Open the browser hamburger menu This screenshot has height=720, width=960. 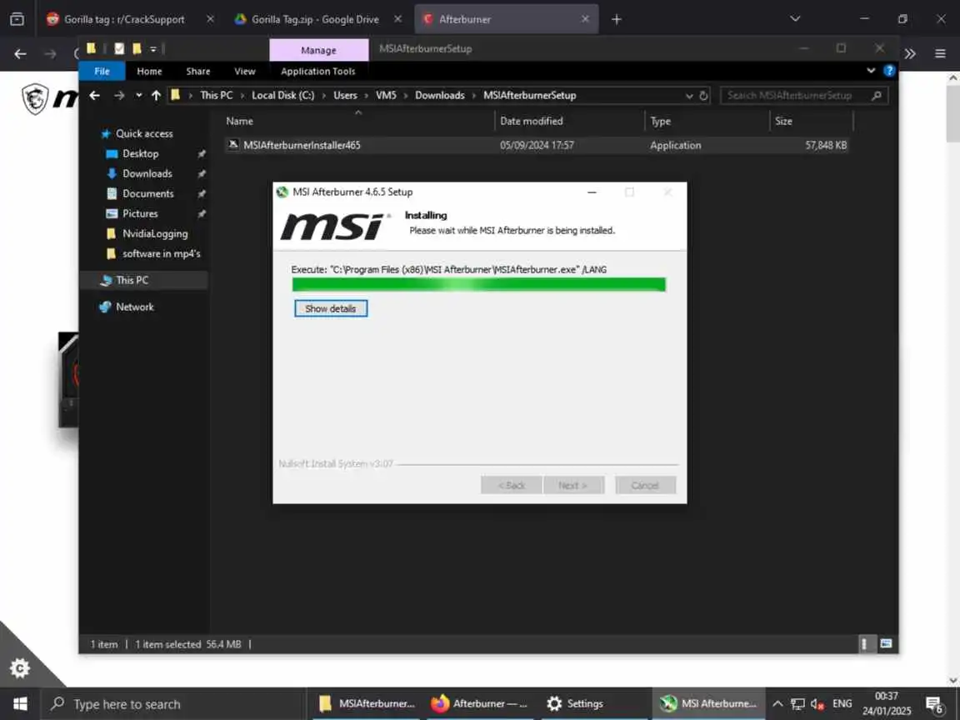coord(940,54)
